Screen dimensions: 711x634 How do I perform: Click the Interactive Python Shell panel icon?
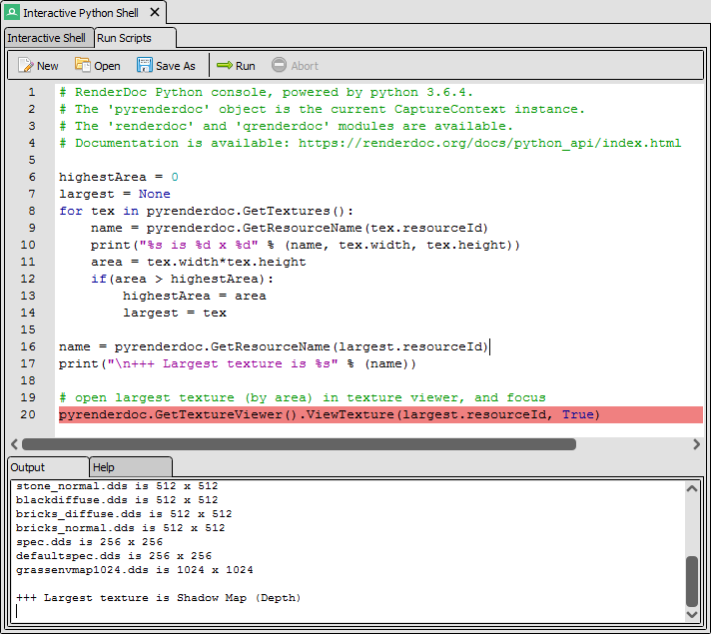tap(12, 12)
